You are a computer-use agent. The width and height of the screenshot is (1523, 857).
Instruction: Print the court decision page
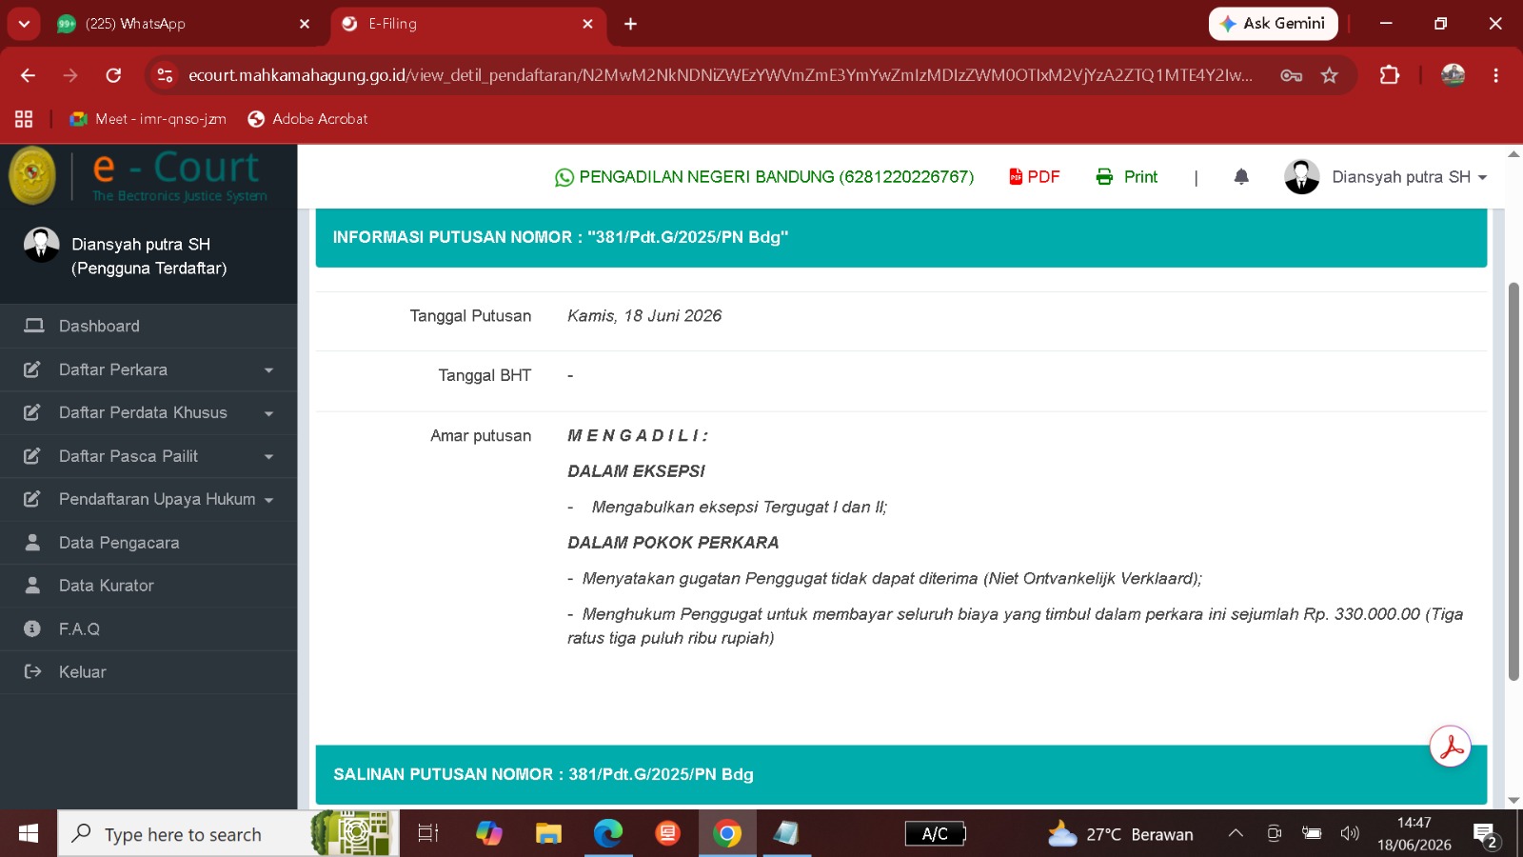point(1127,176)
